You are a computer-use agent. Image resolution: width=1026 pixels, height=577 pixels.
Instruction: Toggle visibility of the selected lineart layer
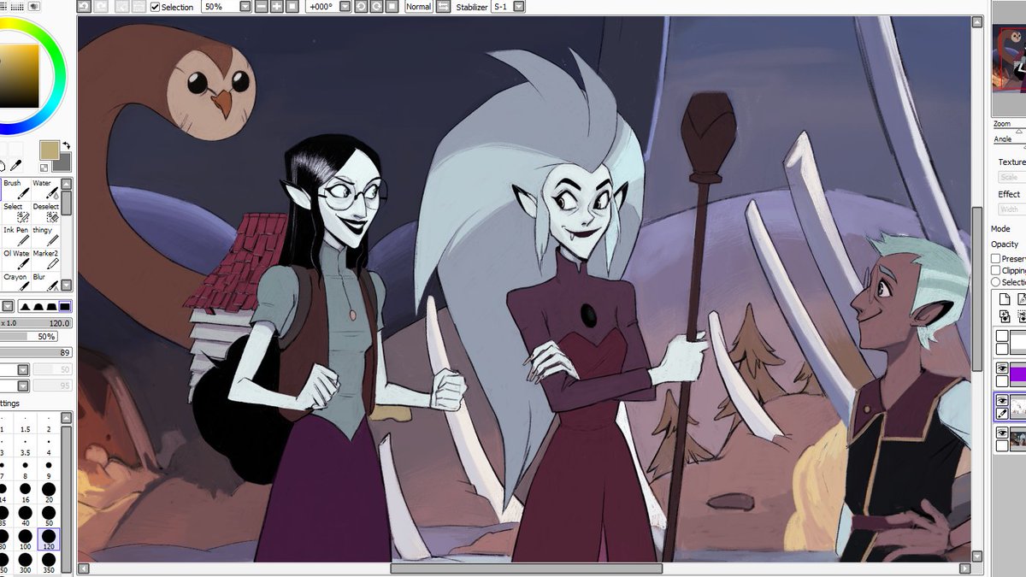coord(1002,399)
